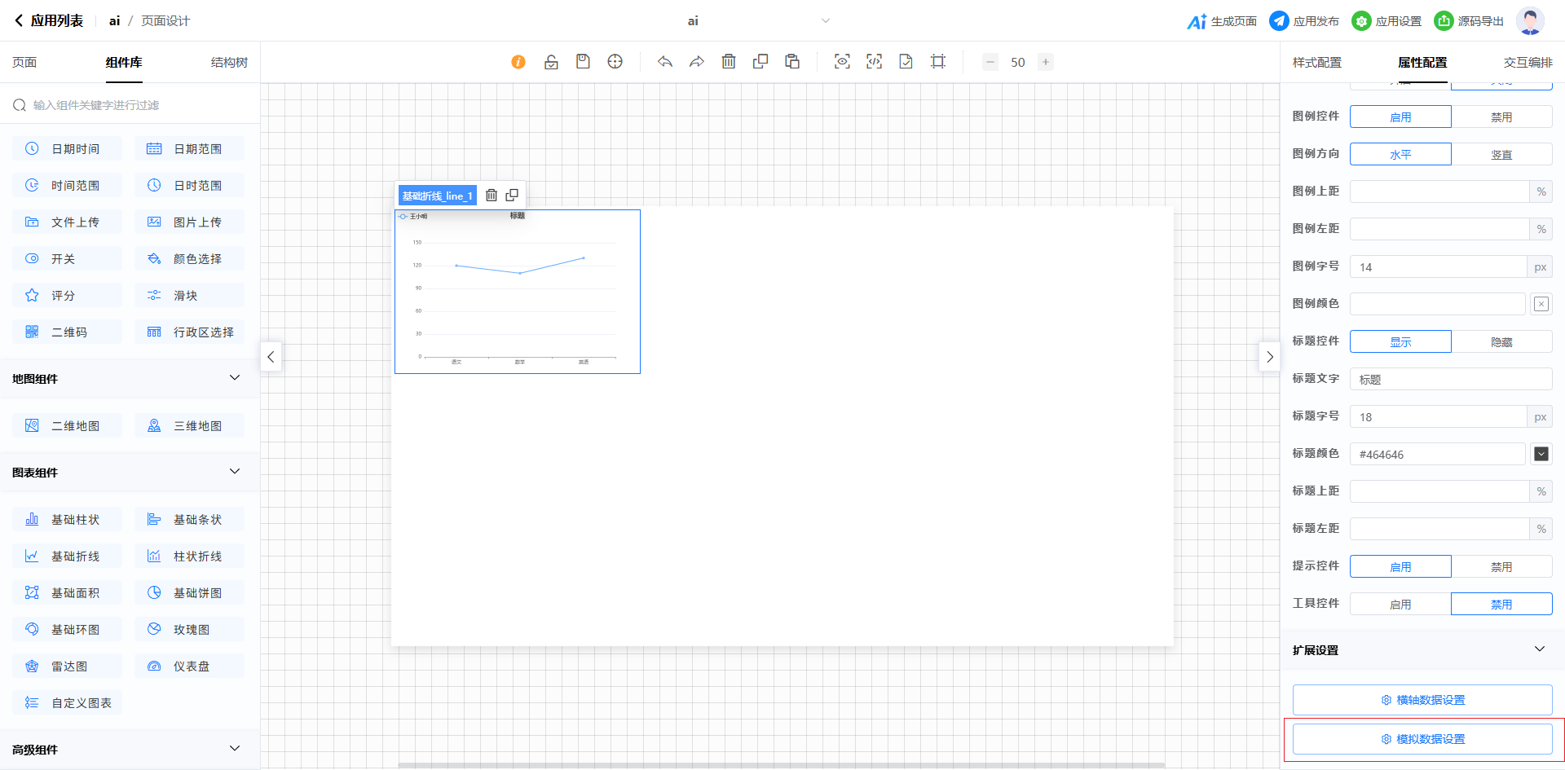Delete the 基础折线_line_1 component via its trash icon
This screenshot has width=1565, height=770.
pyautogui.click(x=492, y=196)
